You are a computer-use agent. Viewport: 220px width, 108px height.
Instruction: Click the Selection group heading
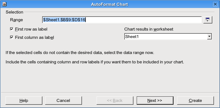tap(14, 12)
